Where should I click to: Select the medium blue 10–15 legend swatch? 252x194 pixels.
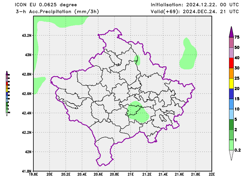point(231,104)
